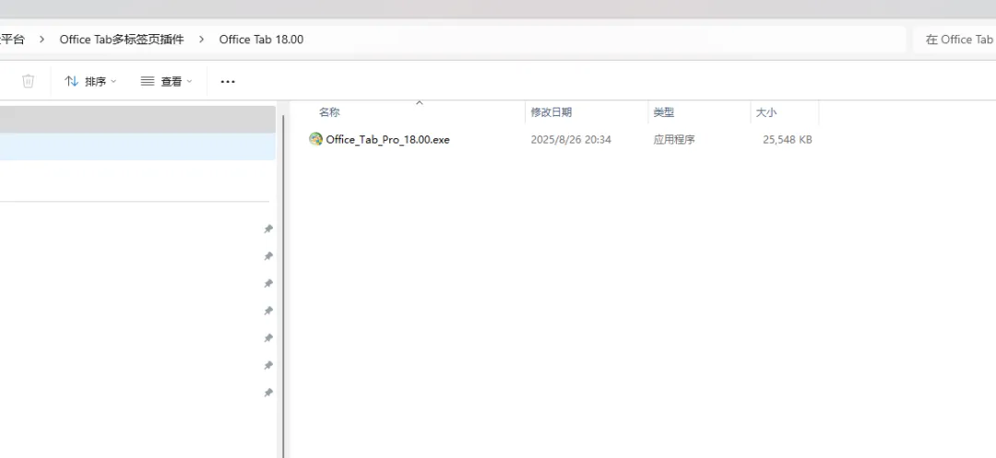This screenshot has width=996, height=458.
Task: Click the search box 在 Office Tab
Action: pyautogui.click(x=954, y=40)
